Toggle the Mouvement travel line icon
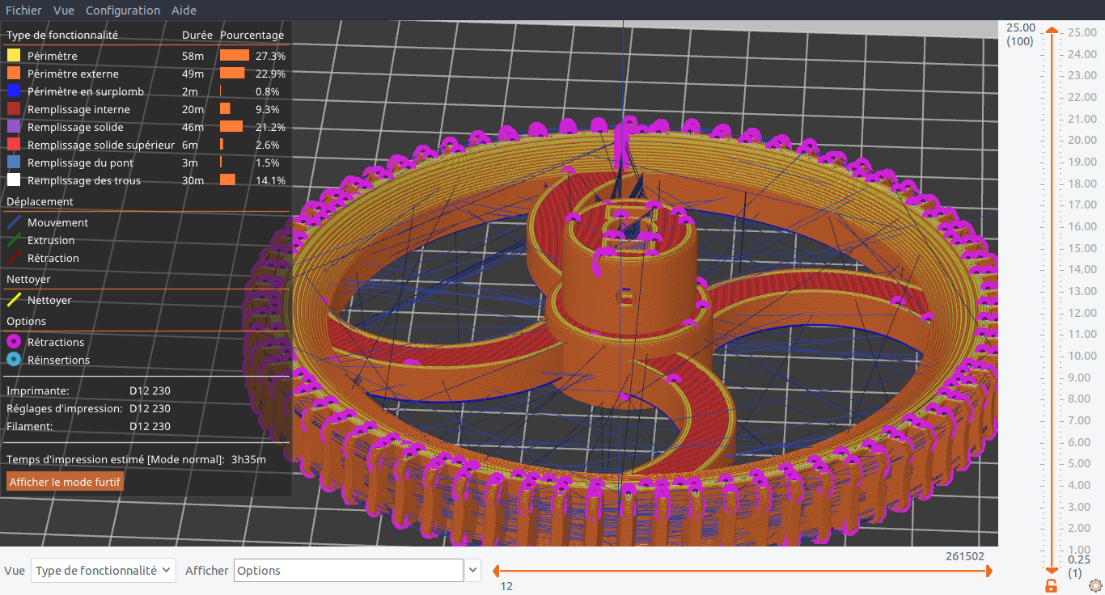Screen dimensions: 1105x595 [14, 222]
